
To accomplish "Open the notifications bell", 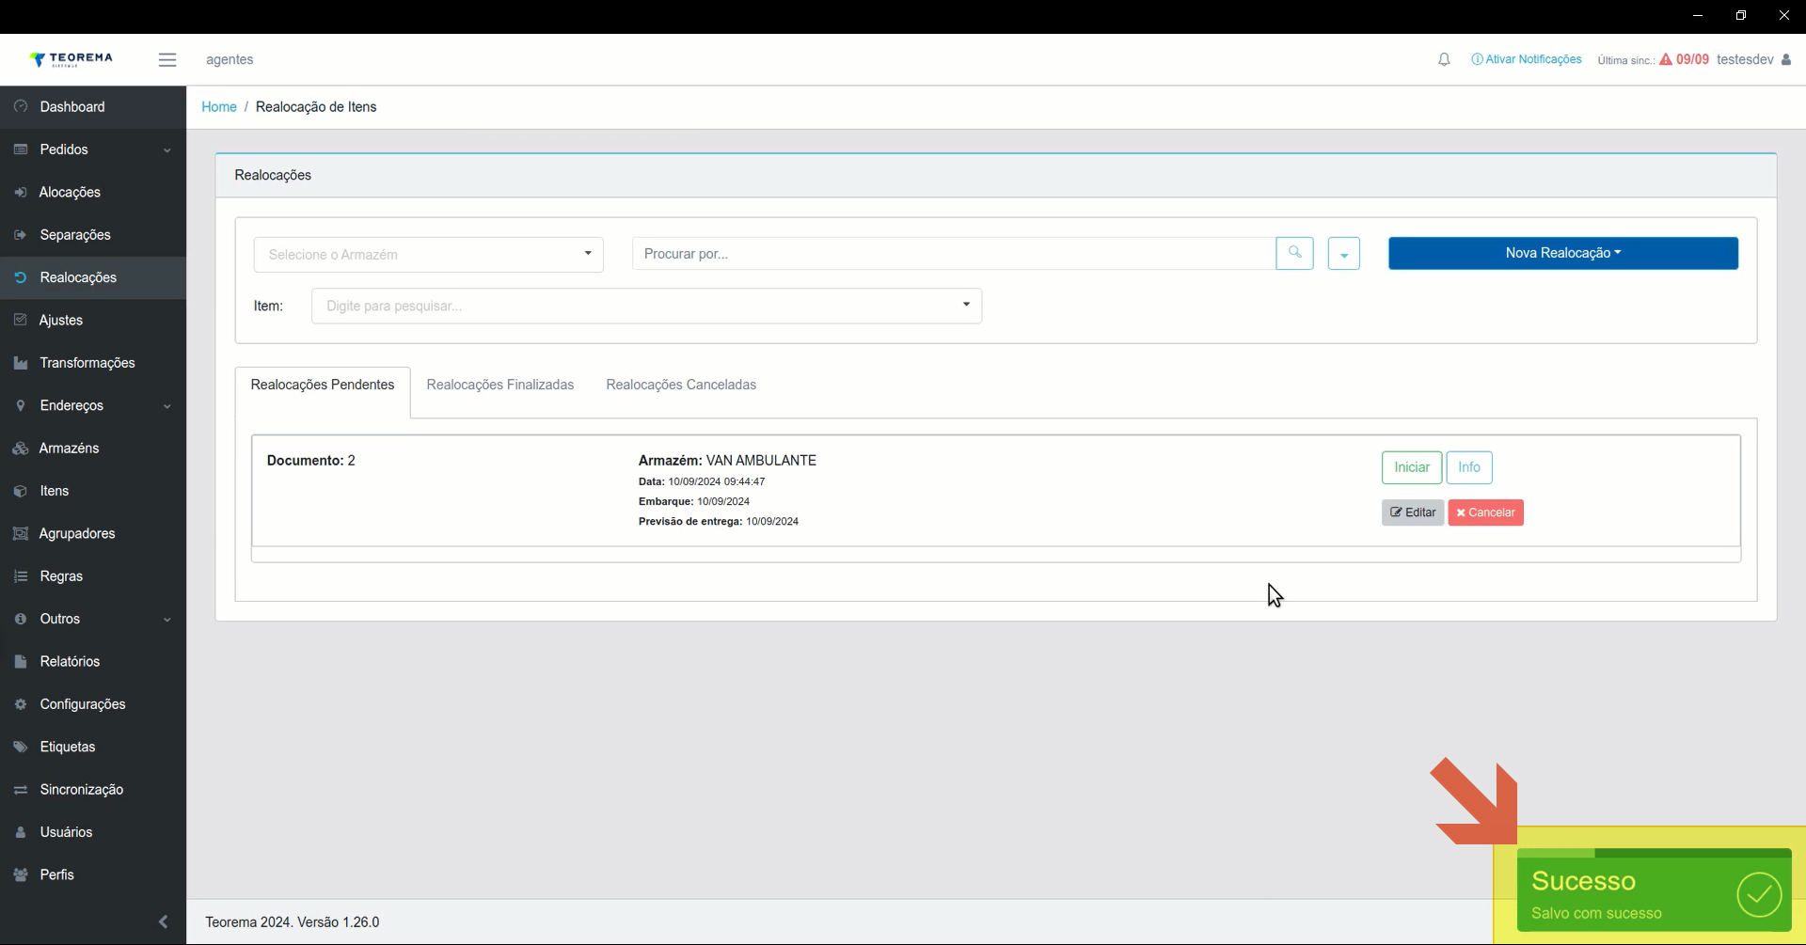I will [1444, 59].
